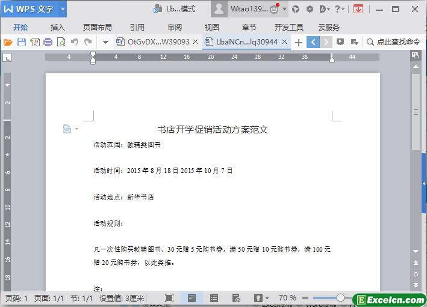This screenshot has width=427, height=307.
Task: Open the 视图 ribbon tab
Action: click(211, 27)
